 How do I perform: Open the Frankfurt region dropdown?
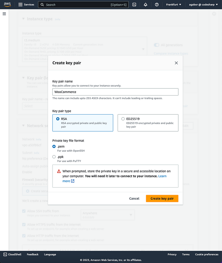point(174,5)
